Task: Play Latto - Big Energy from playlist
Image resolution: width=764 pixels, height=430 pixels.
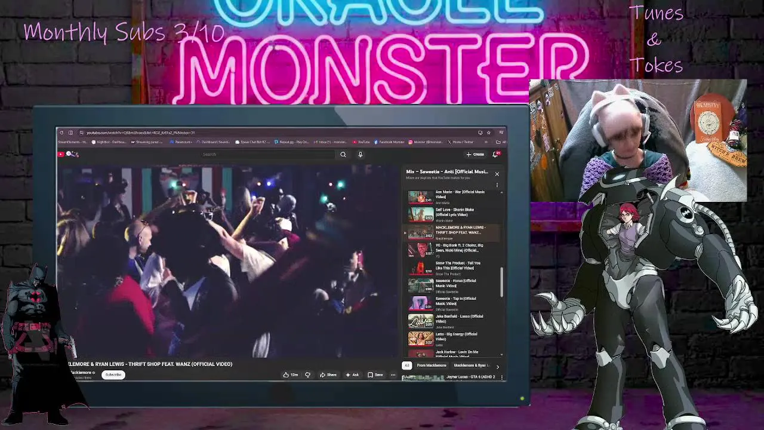Action: click(454, 339)
